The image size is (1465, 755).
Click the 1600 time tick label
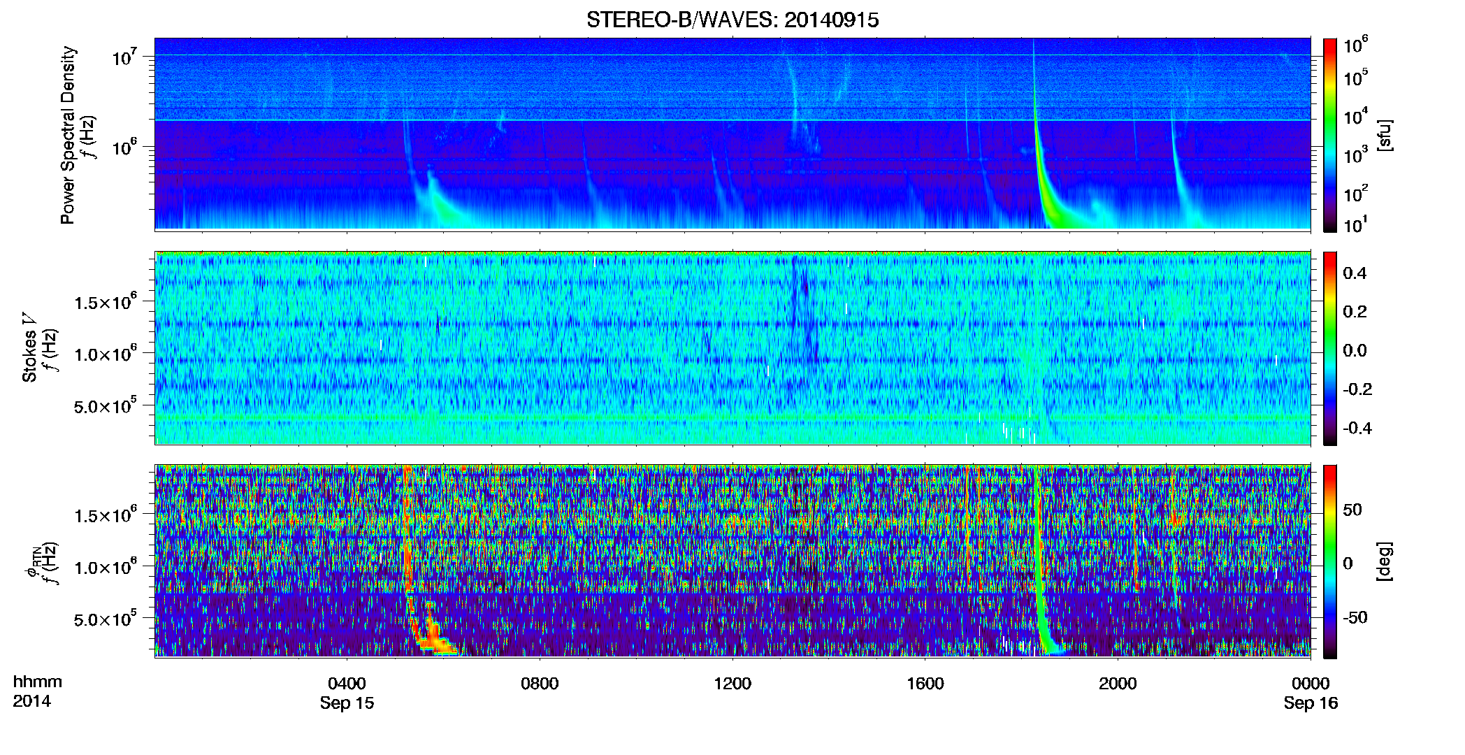pyautogui.click(x=925, y=683)
